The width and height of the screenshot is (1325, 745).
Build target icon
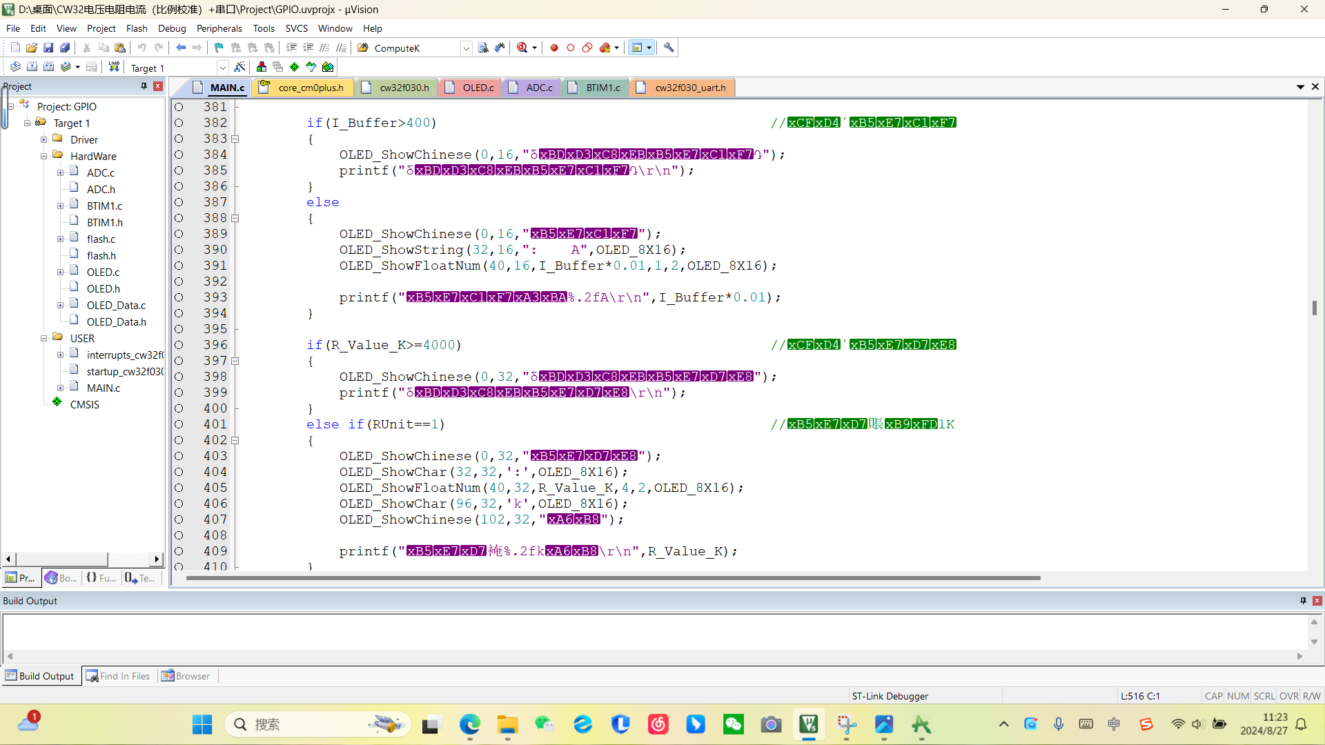tap(32, 67)
